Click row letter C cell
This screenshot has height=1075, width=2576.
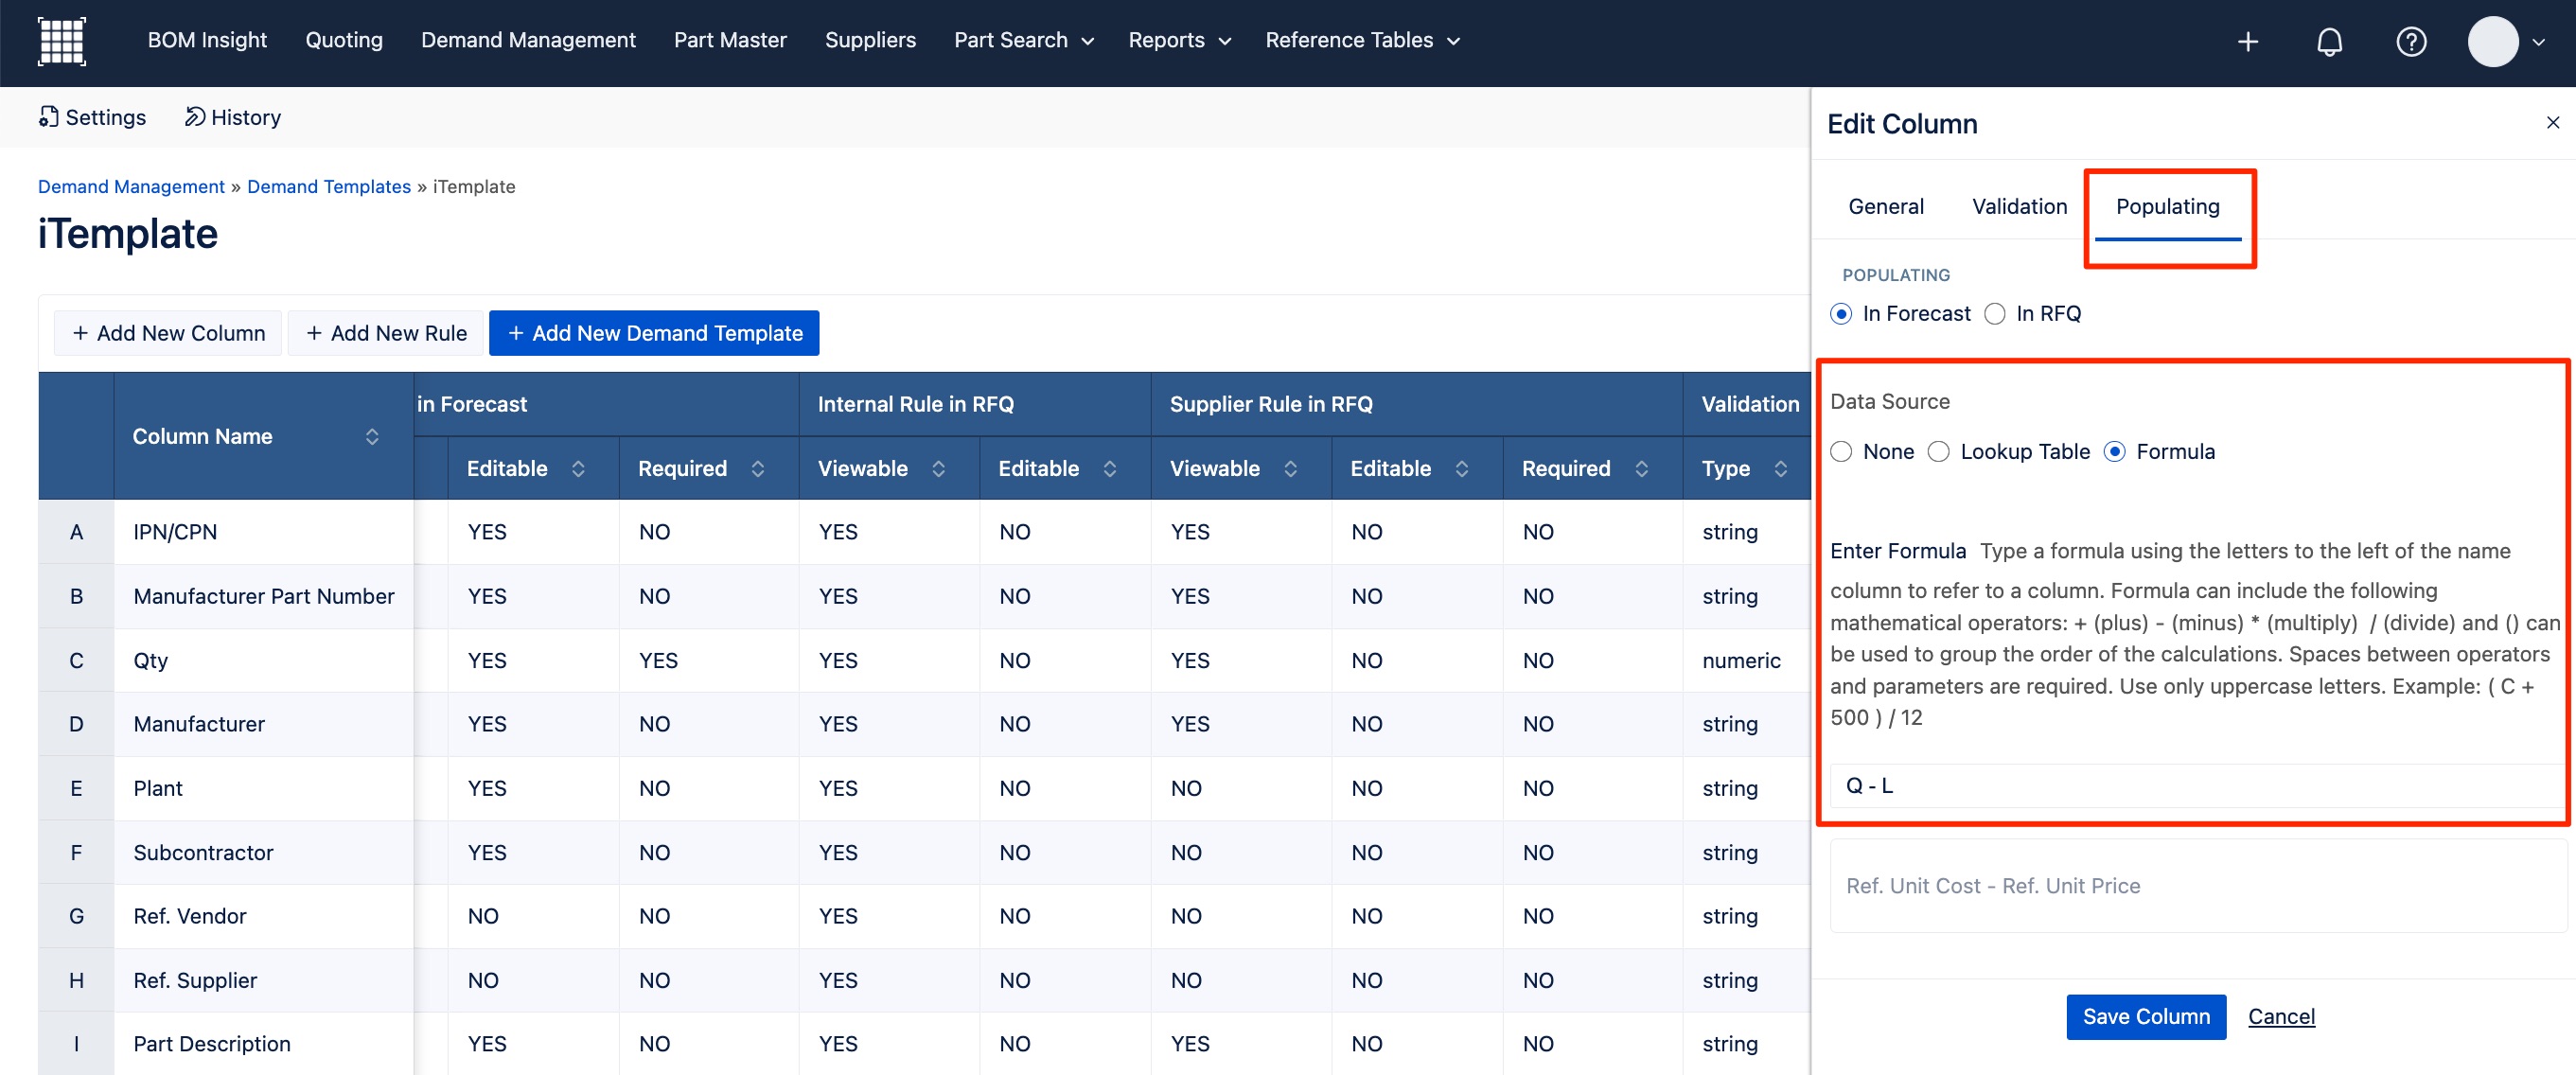76,660
